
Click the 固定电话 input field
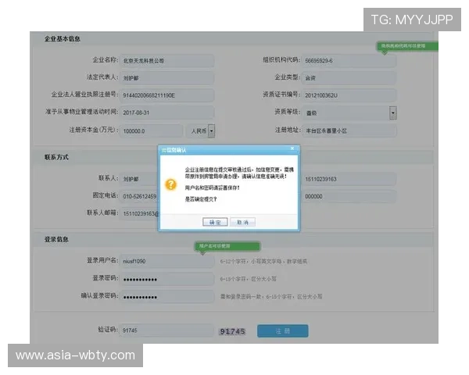pyautogui.click(x=139, y=196)
